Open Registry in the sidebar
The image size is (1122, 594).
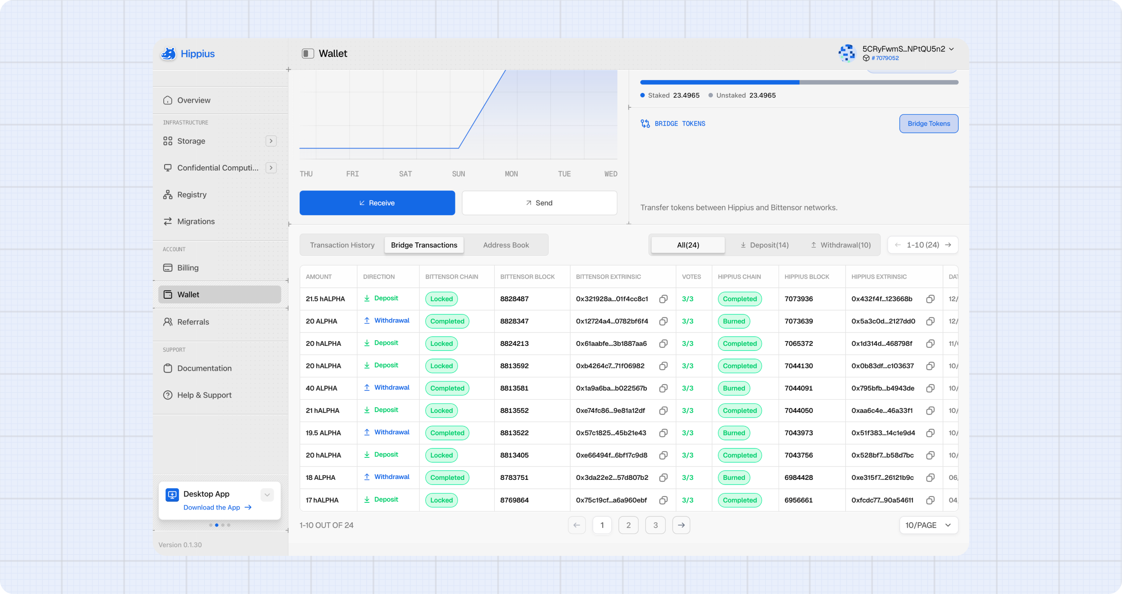220,195
